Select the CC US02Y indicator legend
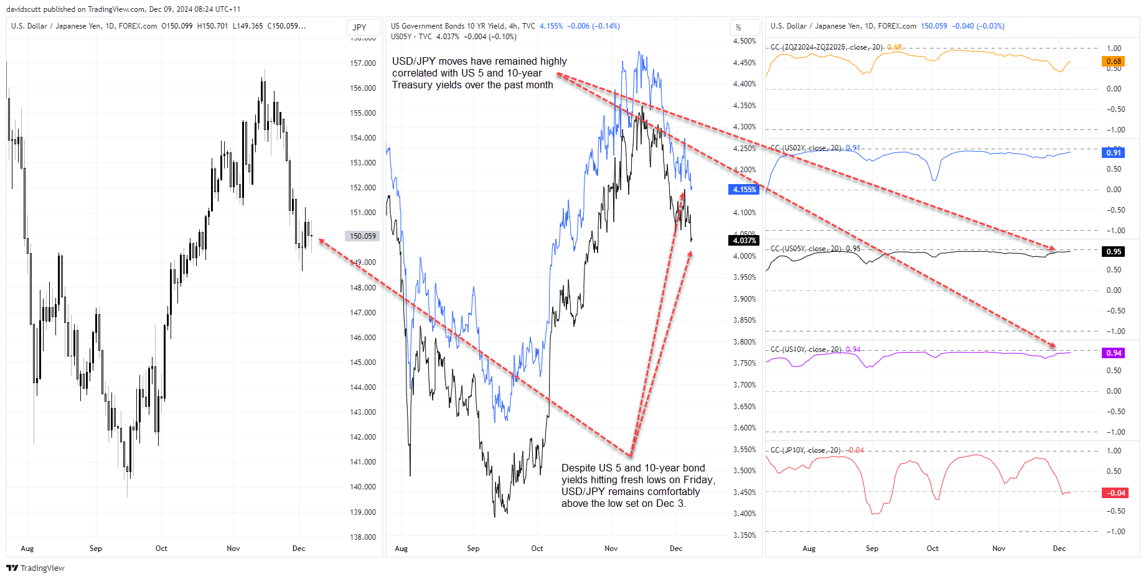The width and height of the screenshot is (1146, 579). 815,148
